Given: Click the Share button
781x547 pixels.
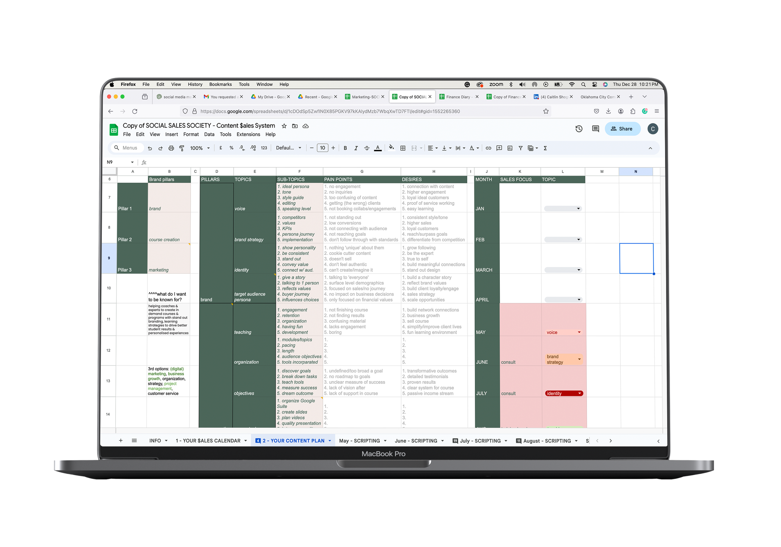Looking at the screenshot, I should click(x=622, y=129).
